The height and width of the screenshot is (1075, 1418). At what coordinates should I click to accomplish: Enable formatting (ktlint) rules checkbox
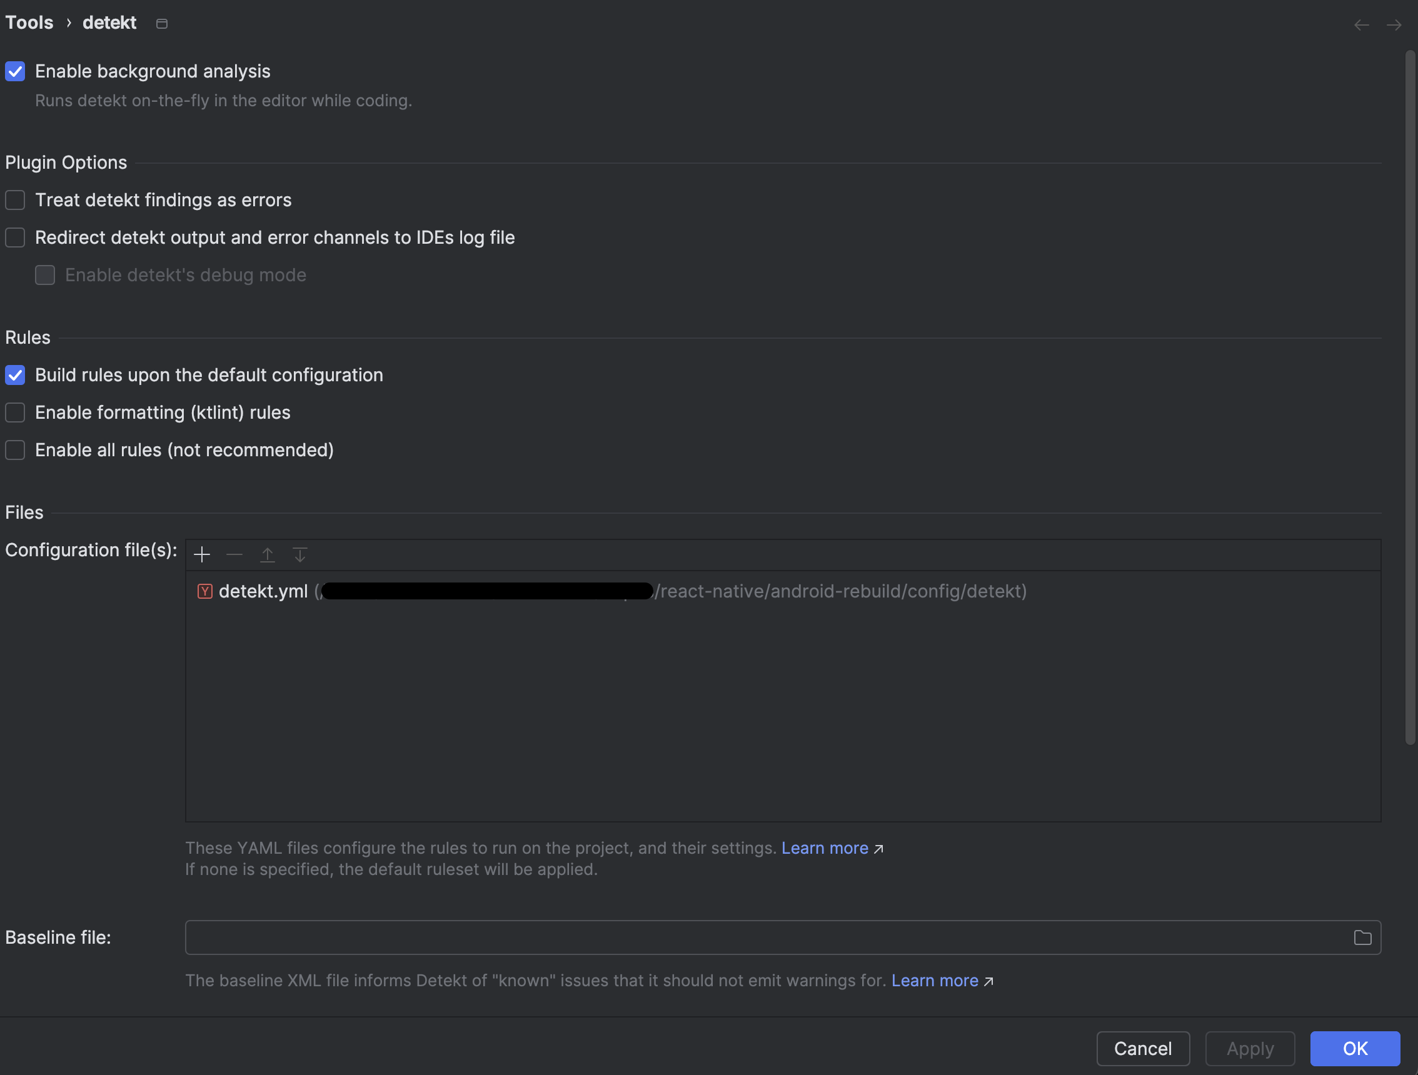[16, 412]
